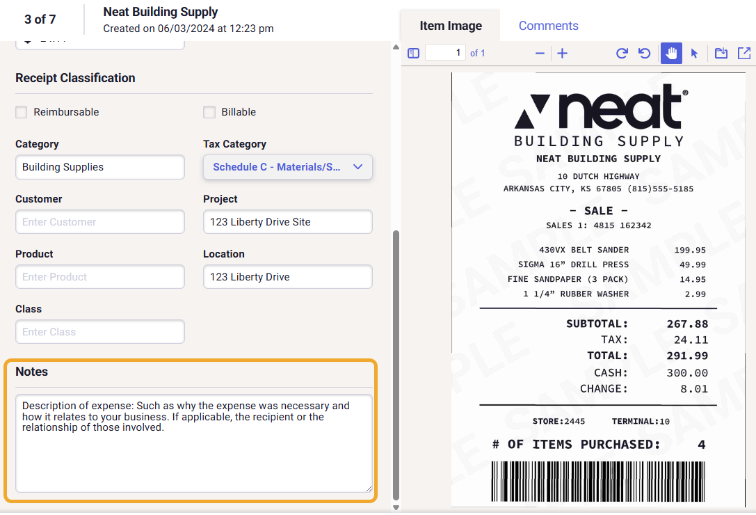The height and width of the screenshot is (515, 756).
Task: Click the Enter Customer input field
Action: coord(100,222)
